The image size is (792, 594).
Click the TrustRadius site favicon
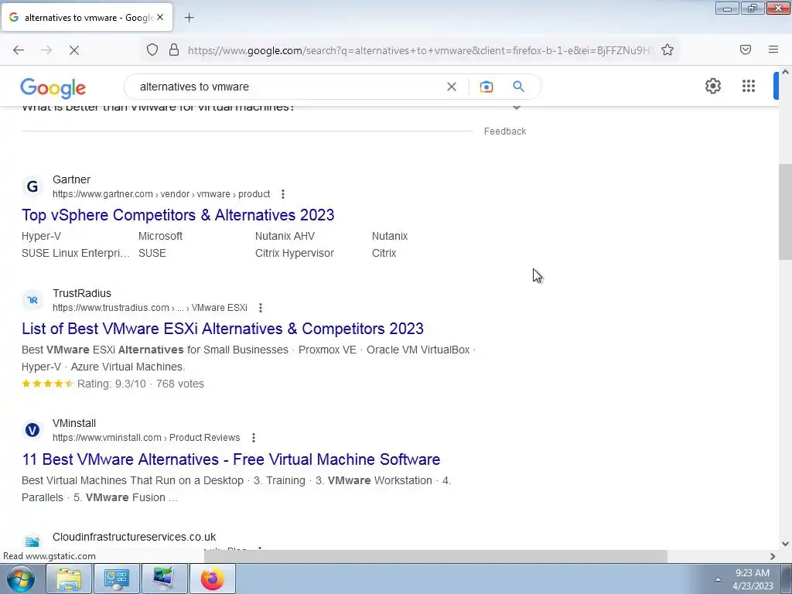point(32,300)
